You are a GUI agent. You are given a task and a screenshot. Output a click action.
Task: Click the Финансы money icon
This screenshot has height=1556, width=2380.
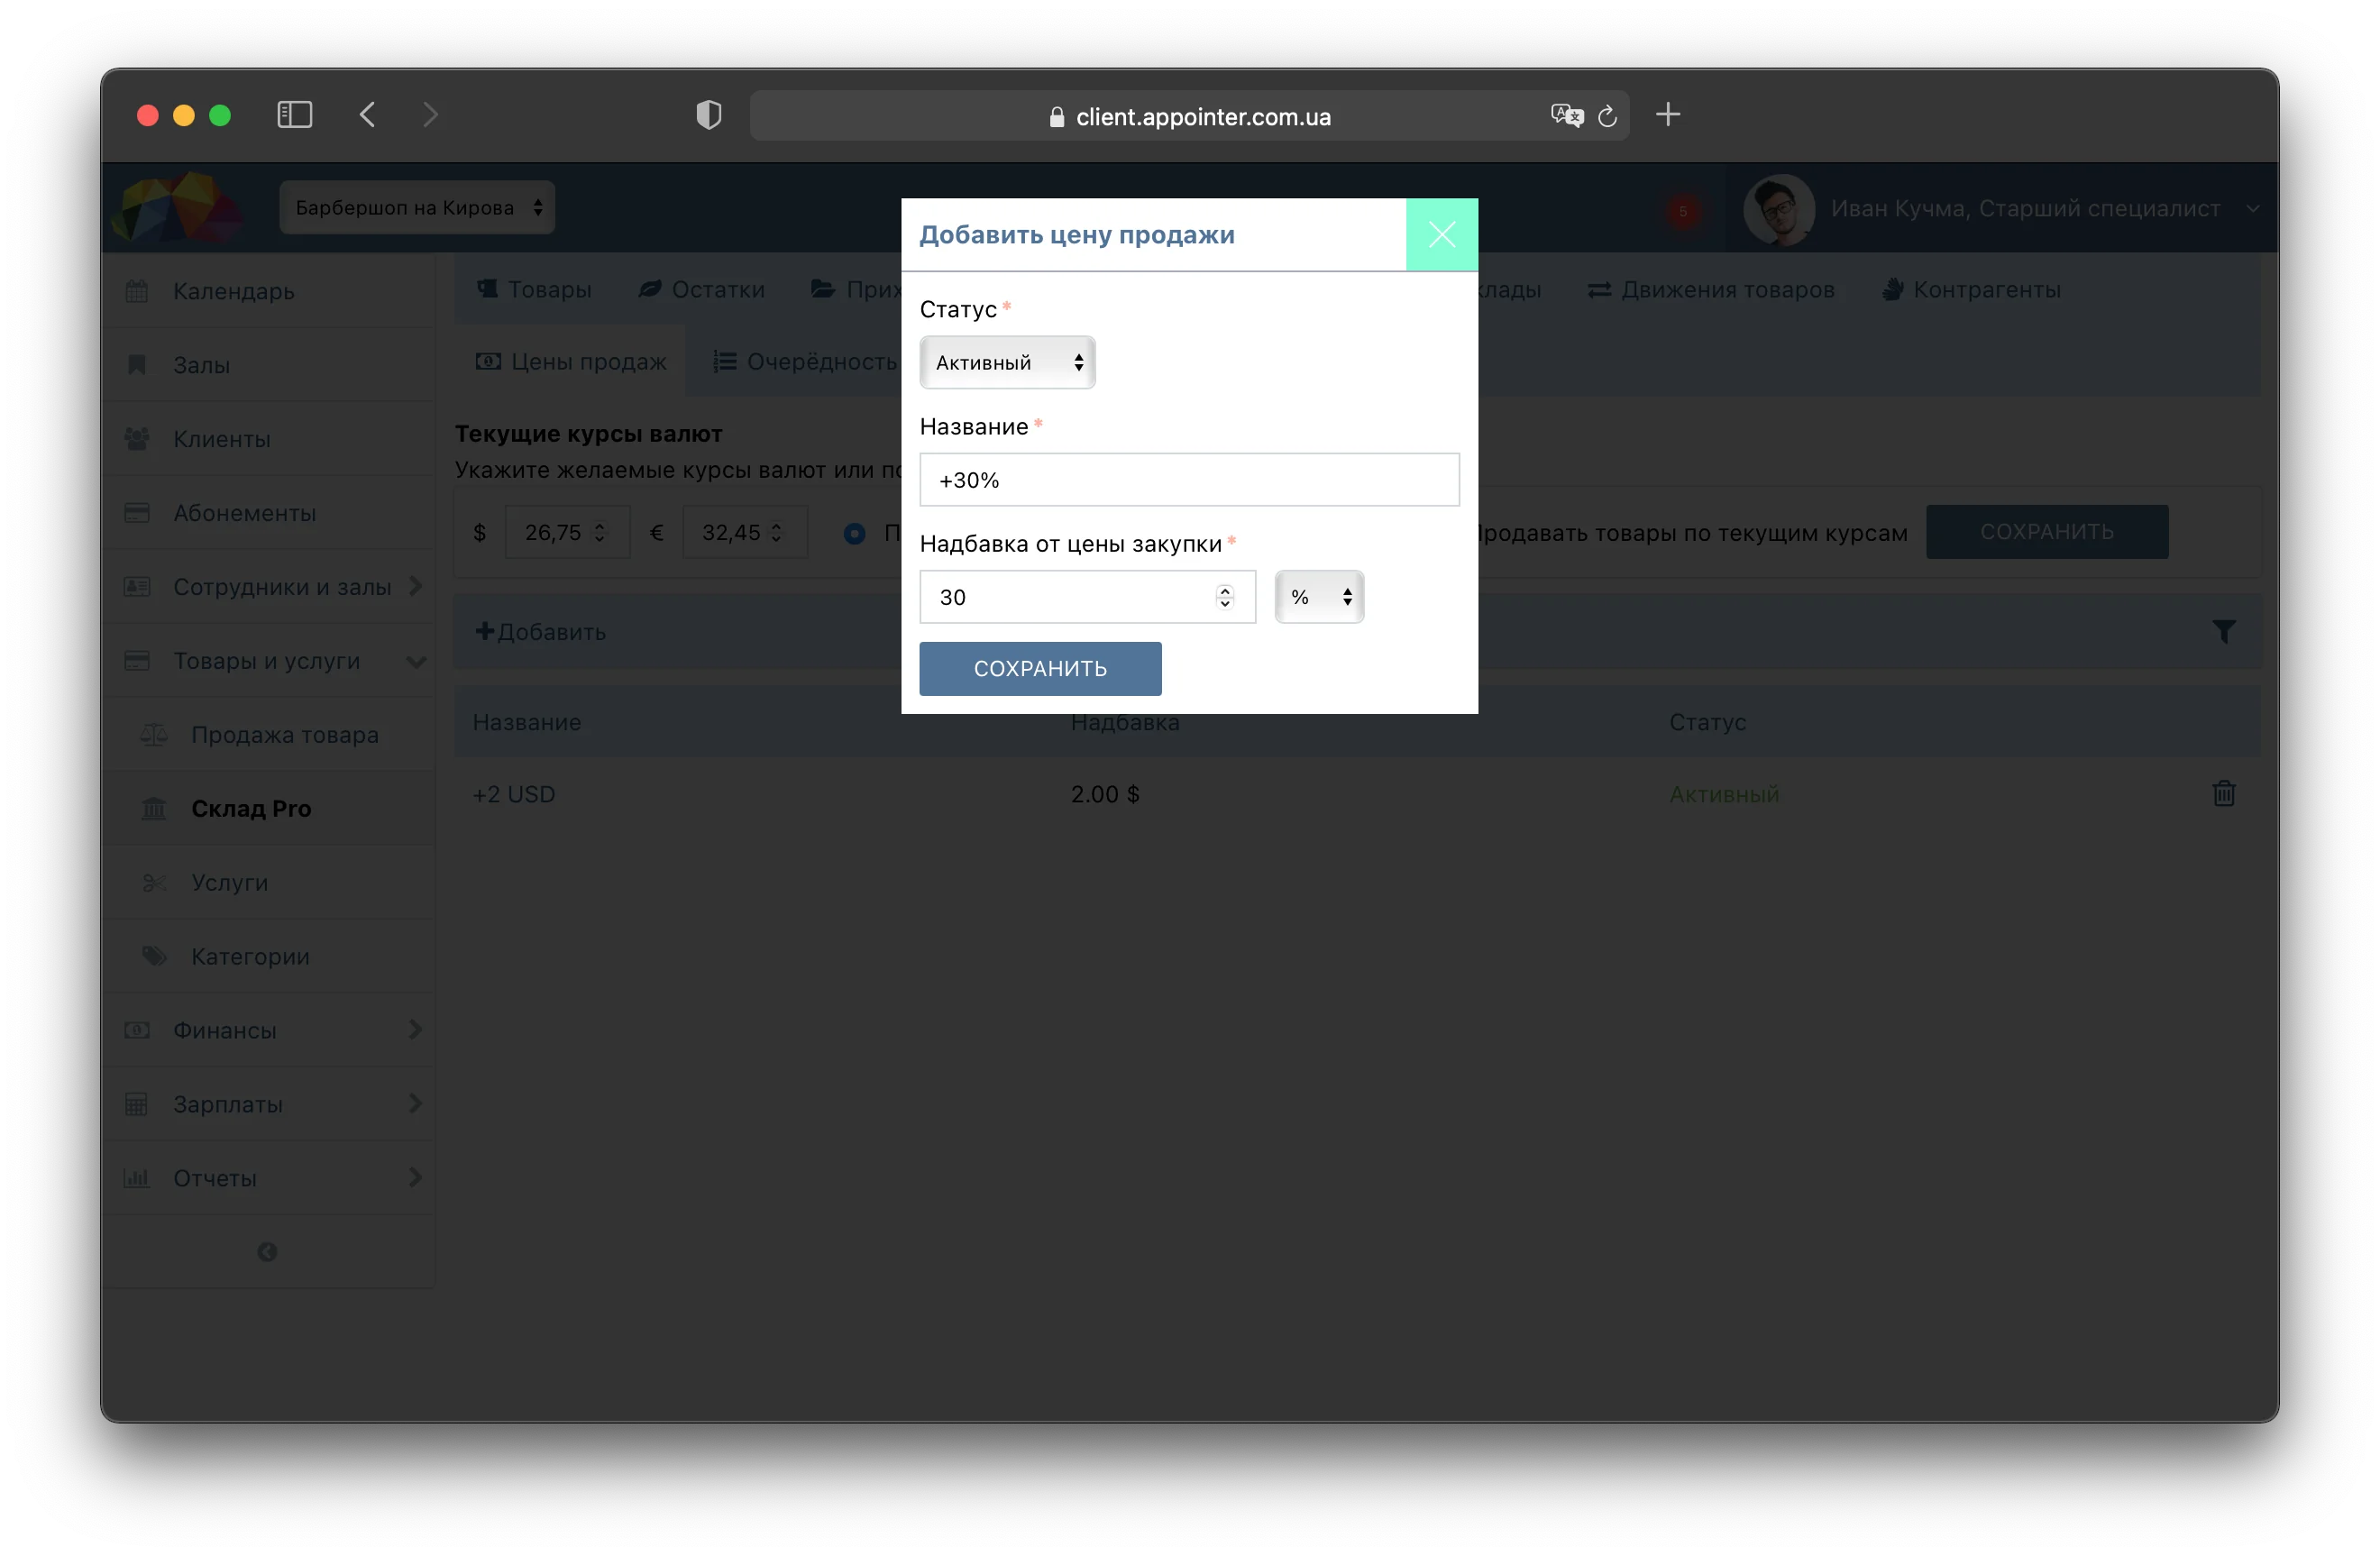tap(137, 1029)
